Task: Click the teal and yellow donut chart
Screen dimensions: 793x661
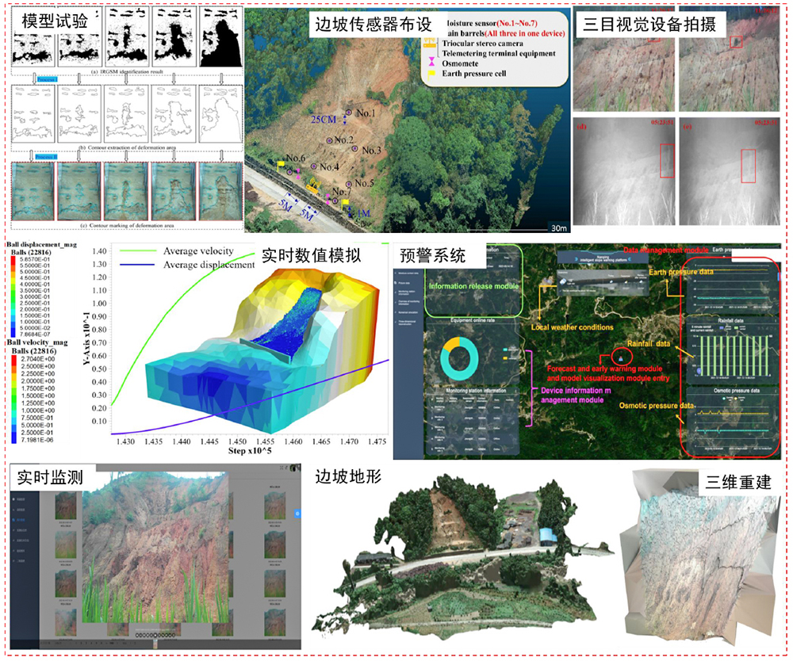Action: pyautogui.click(x=459, y=359)
